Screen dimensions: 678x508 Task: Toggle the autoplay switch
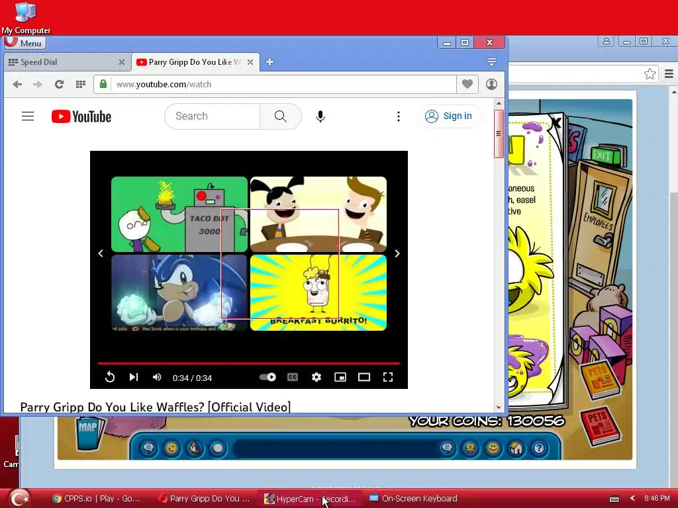pyautogui.click(x=267, y=377)
